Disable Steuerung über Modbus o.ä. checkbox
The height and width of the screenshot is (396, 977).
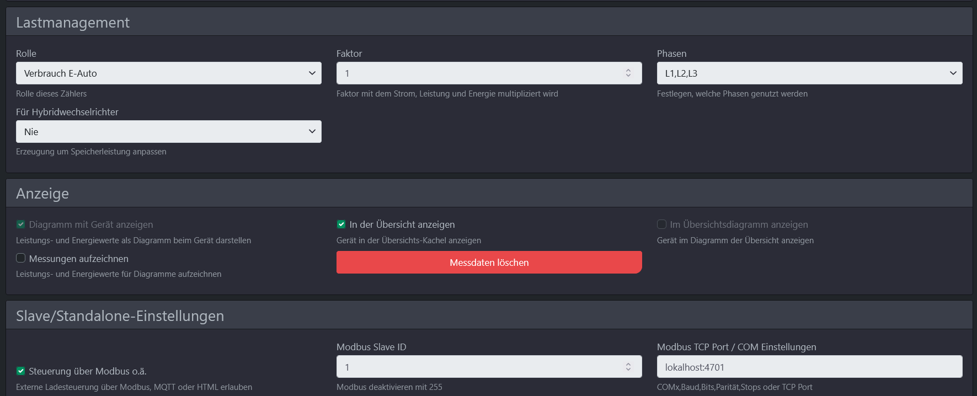[21, 371]
